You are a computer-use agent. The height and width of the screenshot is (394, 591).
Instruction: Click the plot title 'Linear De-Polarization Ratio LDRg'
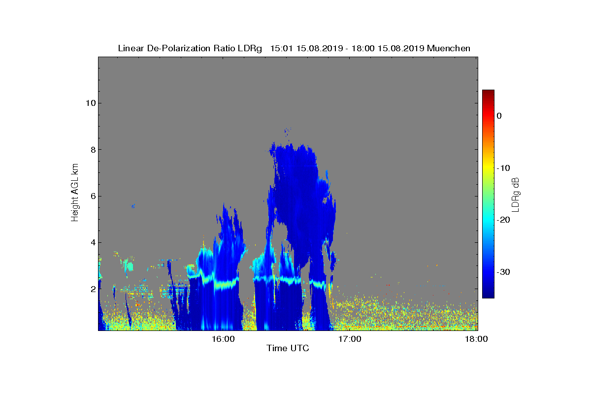coord(191,48)
